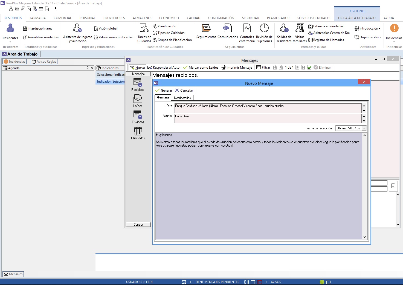Screen dimensions: 403x285
Task: Open the Recibidos message folder
Action: (138, 85)
